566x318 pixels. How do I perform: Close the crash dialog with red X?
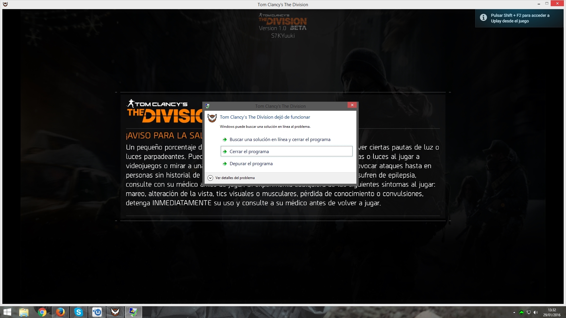tap(352, 105)
